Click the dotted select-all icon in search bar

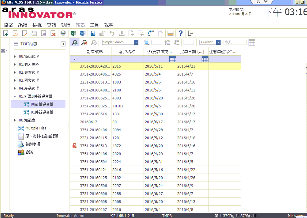pos(147,42)
